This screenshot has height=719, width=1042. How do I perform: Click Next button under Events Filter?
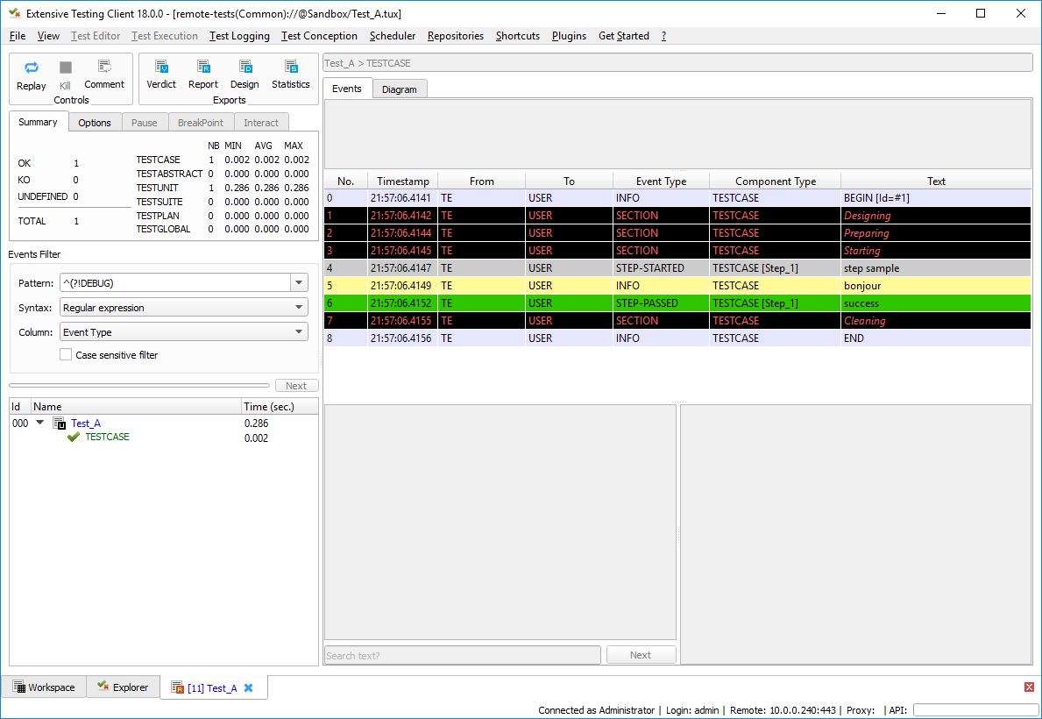point(296,386)
